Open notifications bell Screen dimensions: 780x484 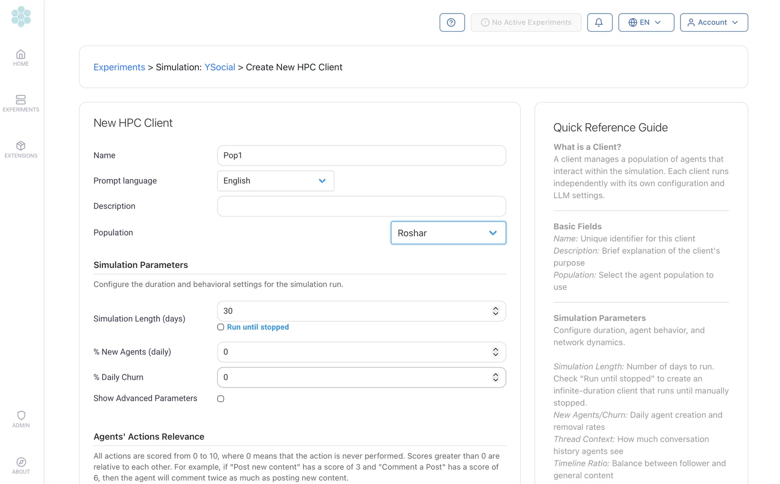599,22
